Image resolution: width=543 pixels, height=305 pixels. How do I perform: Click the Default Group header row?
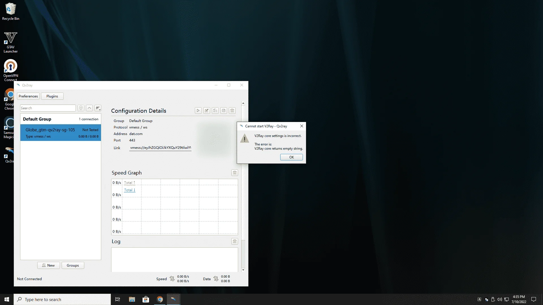pos(61,119)
